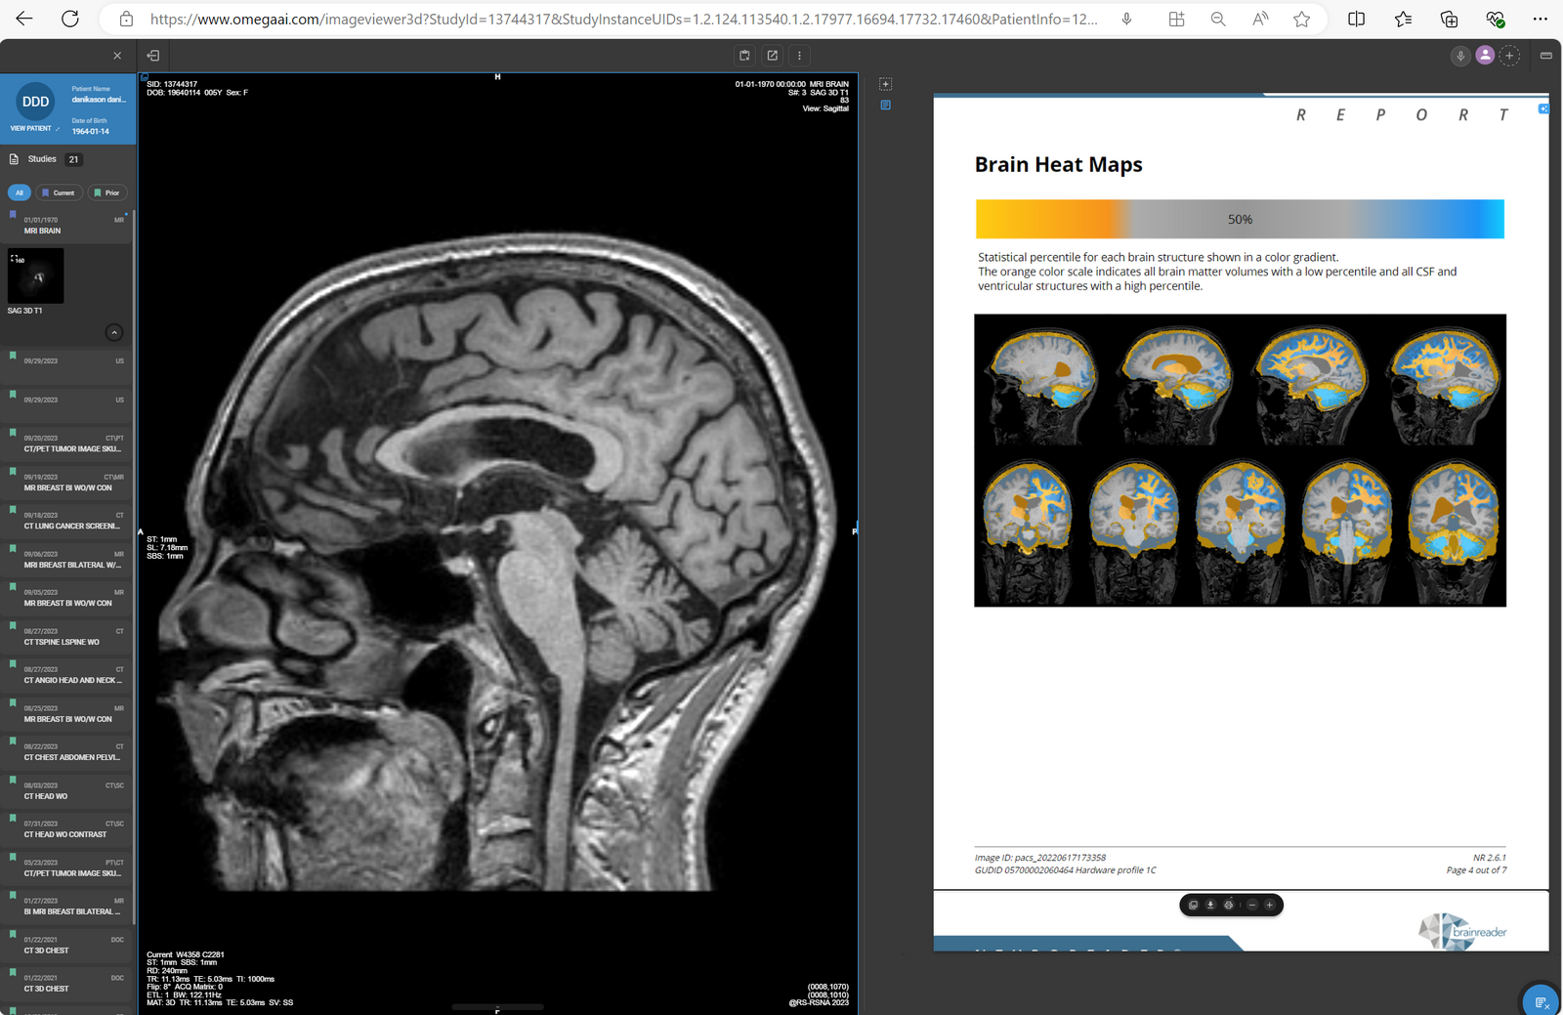Click the exit panel arrow icon
The image size is (1563, 1015).
pyautogui.click(x=153, y=56)
